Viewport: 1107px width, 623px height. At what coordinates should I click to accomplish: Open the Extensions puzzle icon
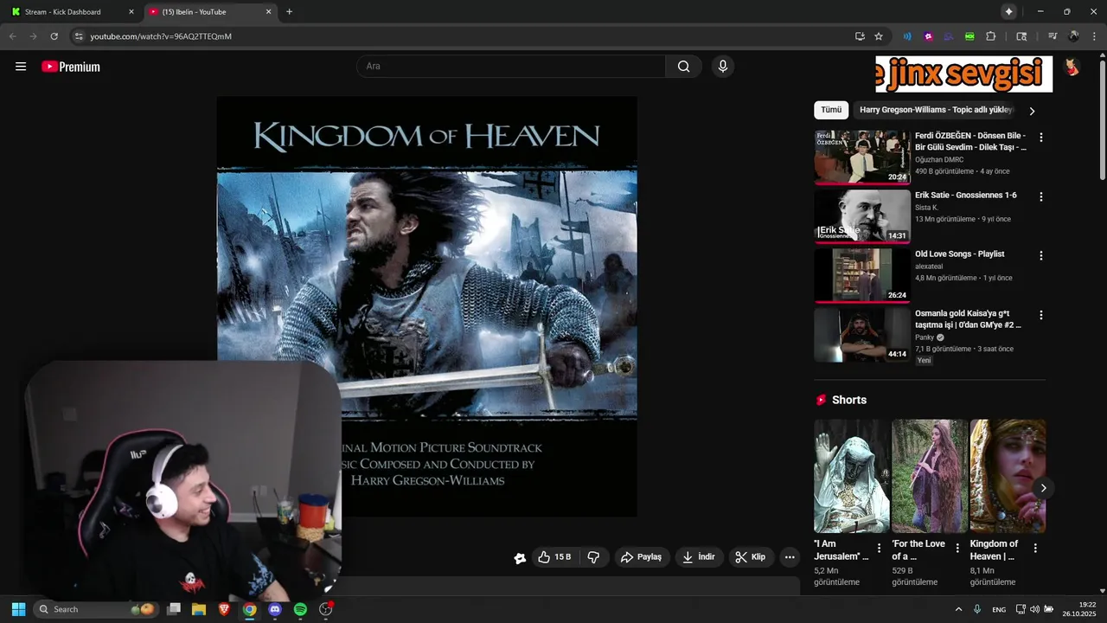point(991,36)
